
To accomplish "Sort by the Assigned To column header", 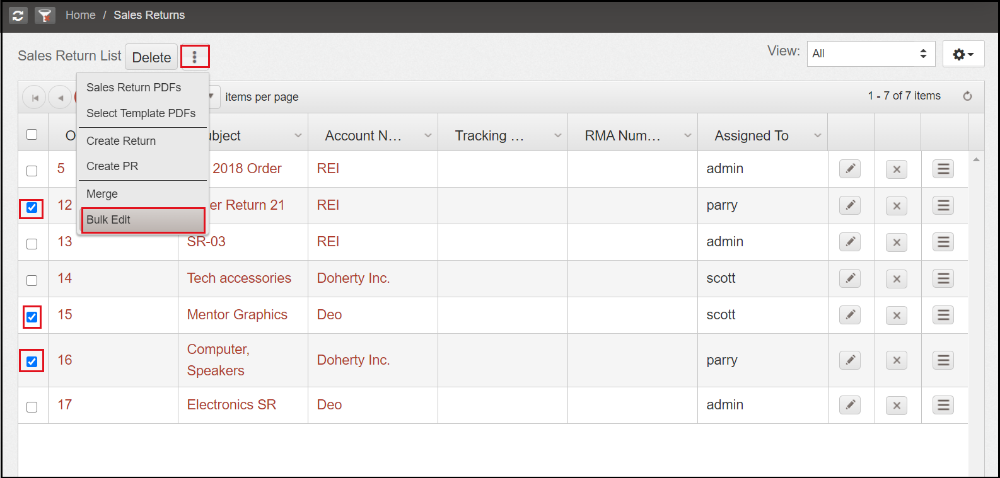I will coord(752,135).
